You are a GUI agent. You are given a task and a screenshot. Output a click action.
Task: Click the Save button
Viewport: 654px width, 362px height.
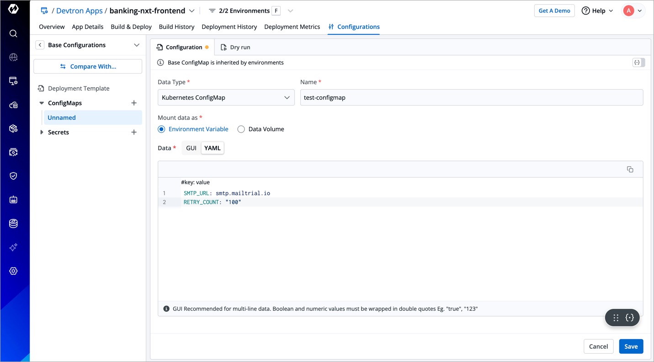click(x=631, y=346)
